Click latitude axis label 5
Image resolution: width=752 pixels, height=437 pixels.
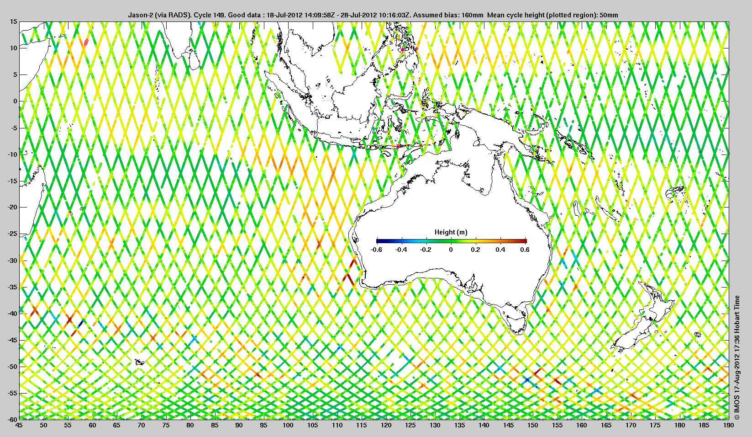pyautogui.click(x=15, y=75)
